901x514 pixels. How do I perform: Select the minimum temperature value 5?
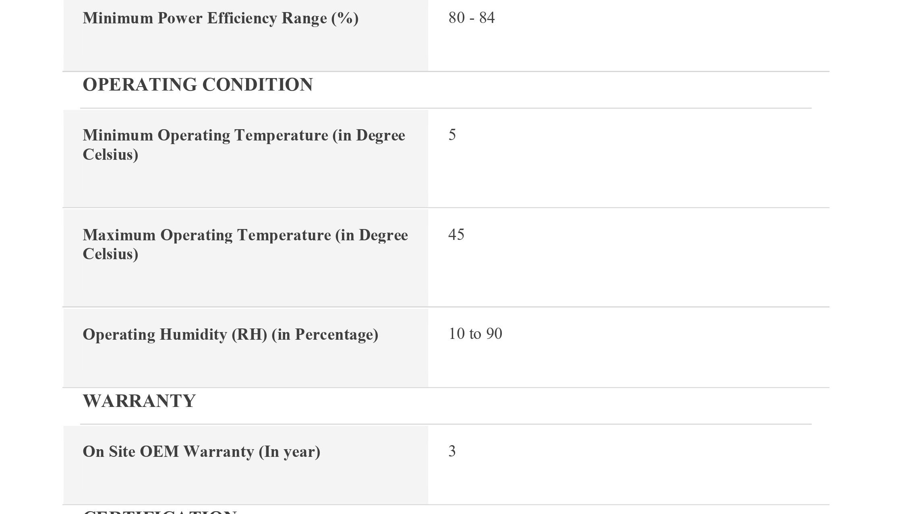click(452, 135)
